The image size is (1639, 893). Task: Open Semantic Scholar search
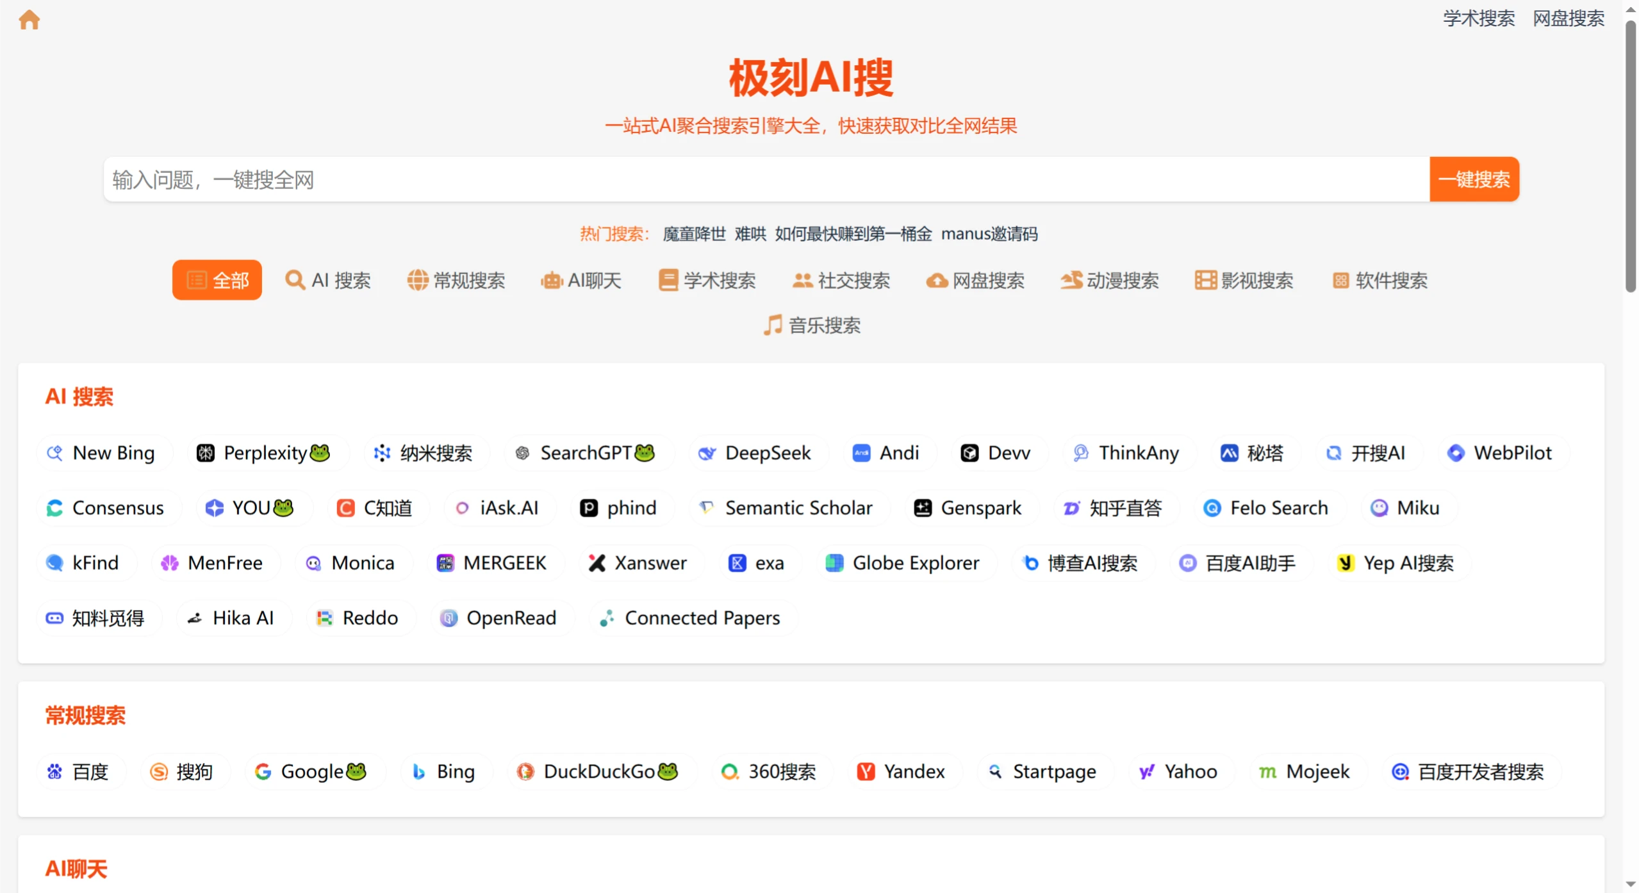tap(788, 507)
